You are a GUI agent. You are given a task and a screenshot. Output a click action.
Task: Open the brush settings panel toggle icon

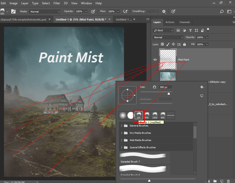[x=13, y=11]
